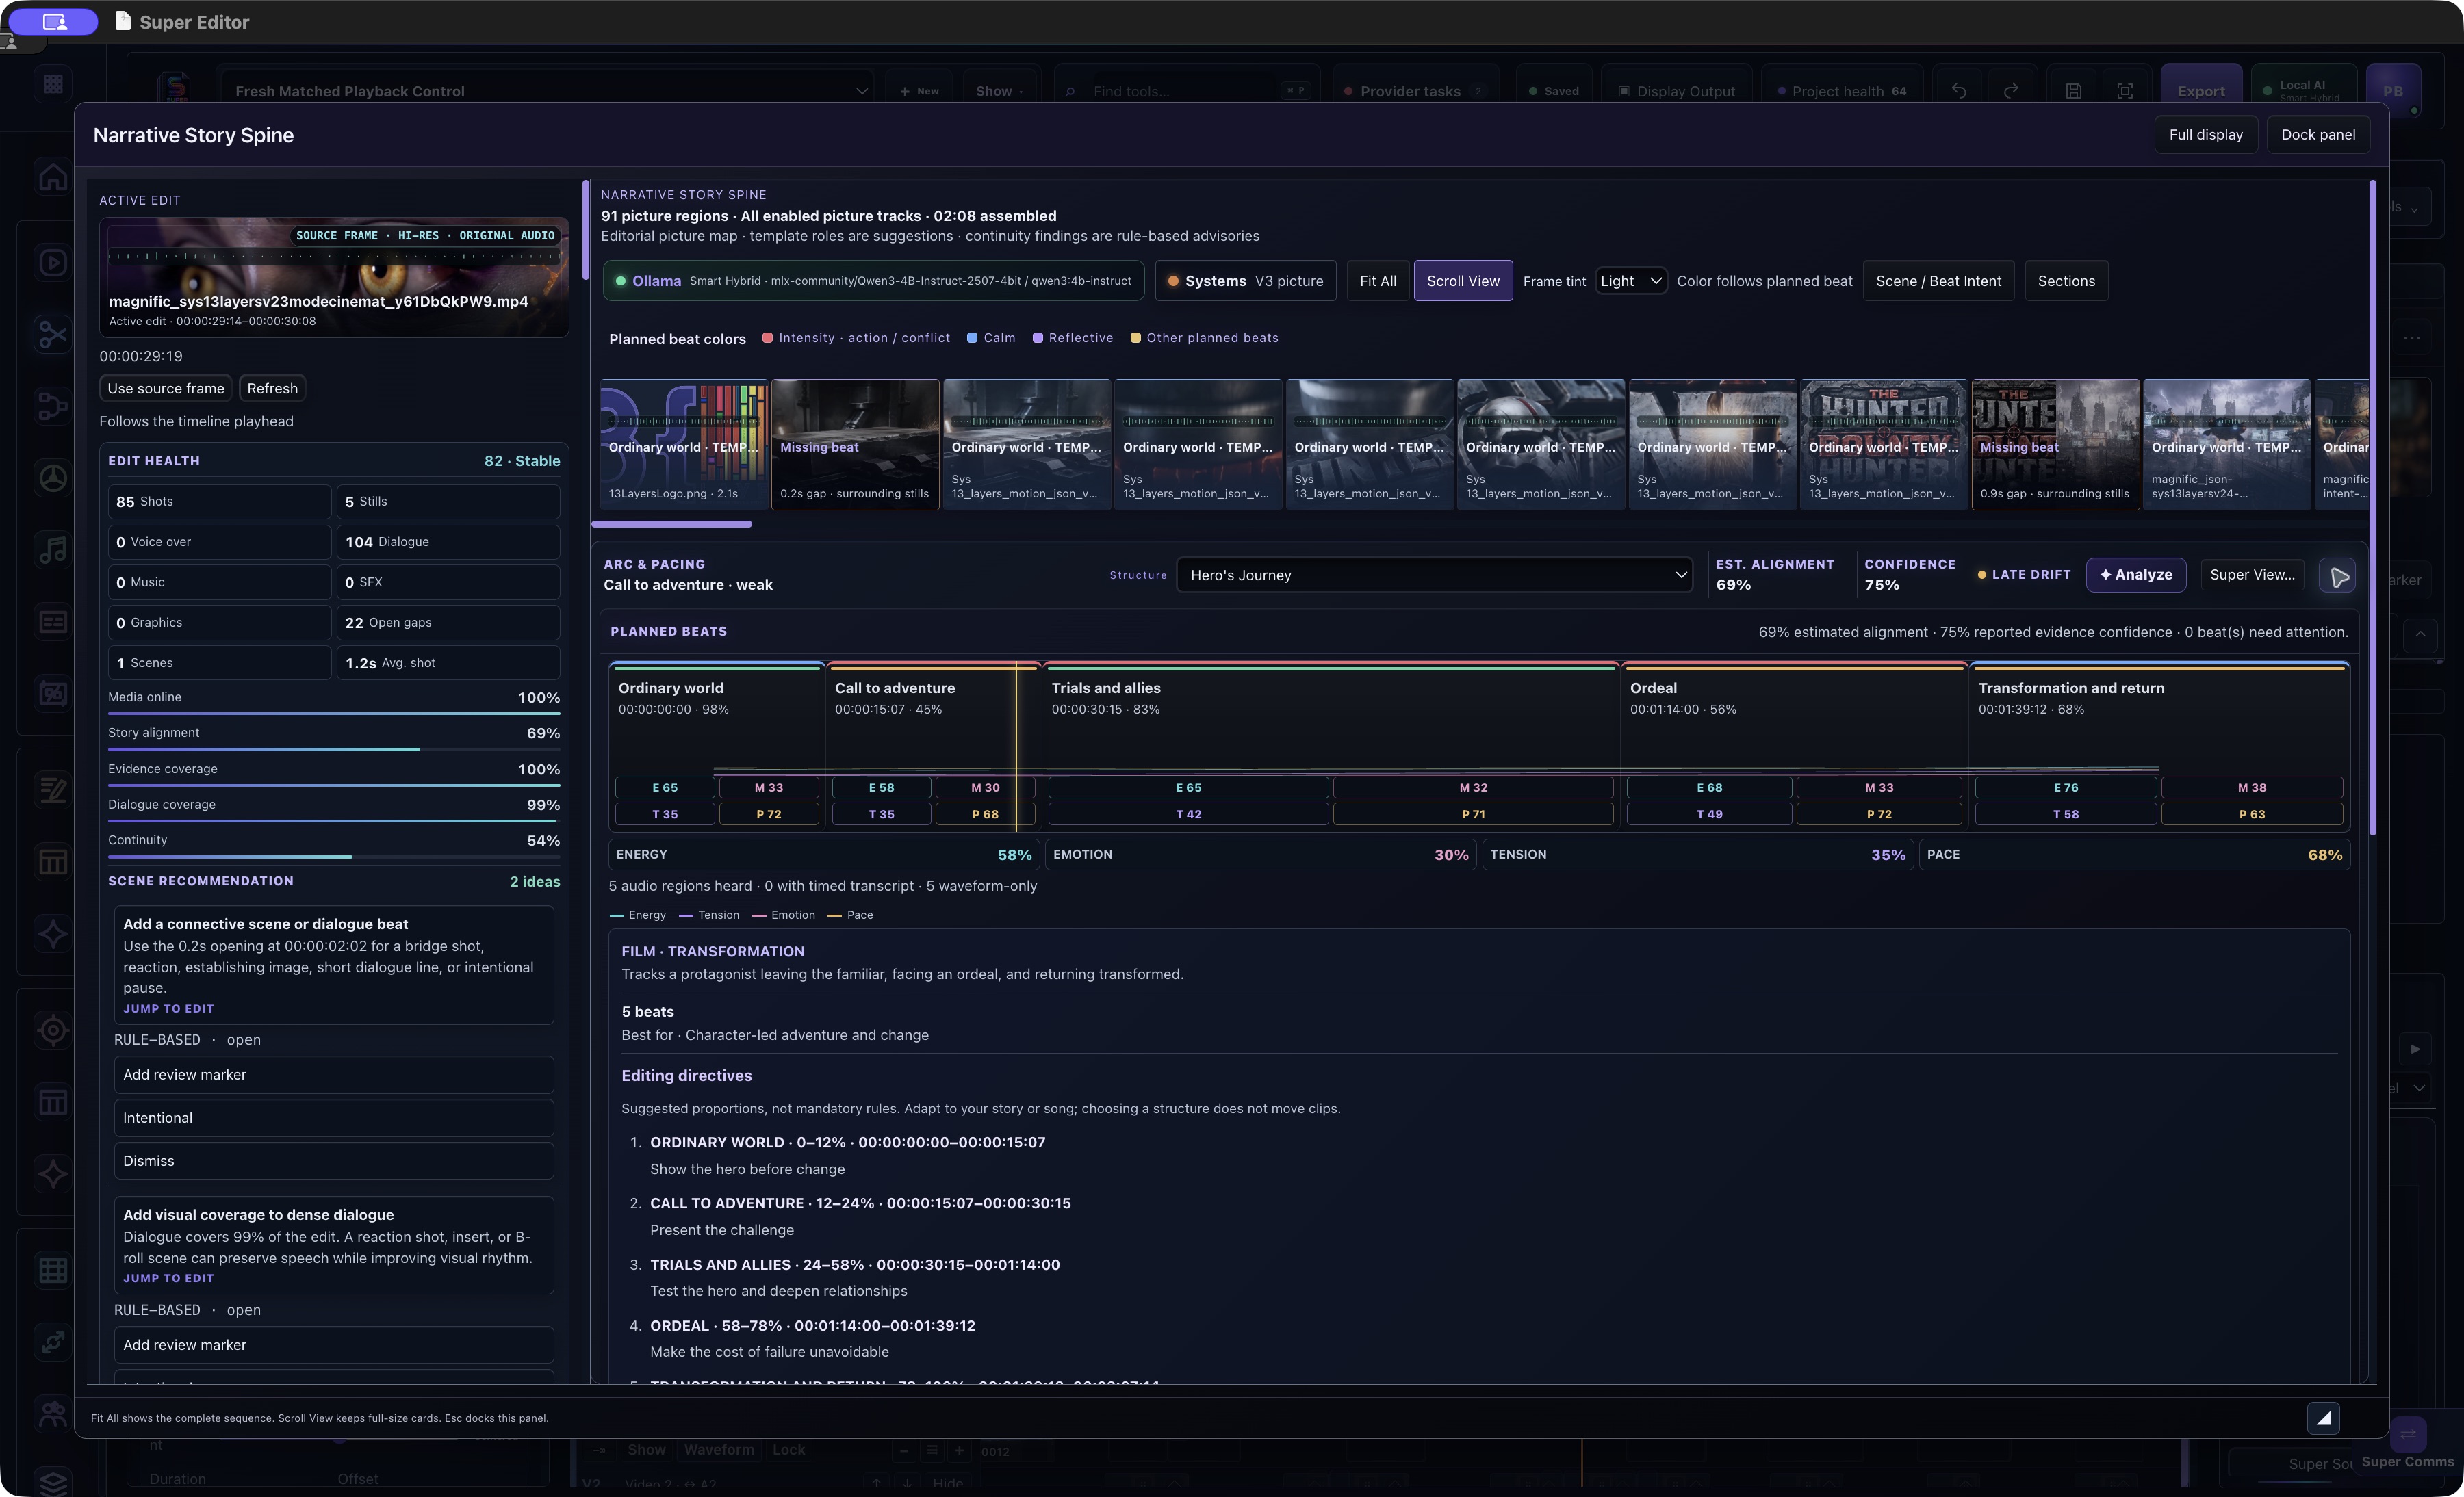
Task: Click the PB profile avatar
Action: click(2392, 91)
